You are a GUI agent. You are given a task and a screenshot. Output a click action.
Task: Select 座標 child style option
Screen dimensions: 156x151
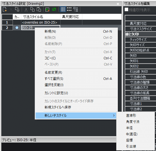click(136, 140)
